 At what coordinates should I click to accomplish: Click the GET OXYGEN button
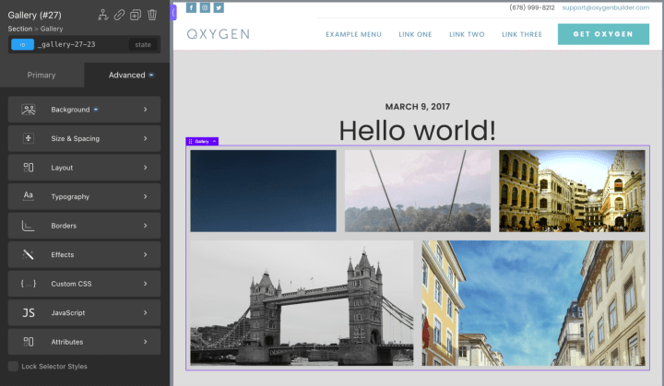603,34
